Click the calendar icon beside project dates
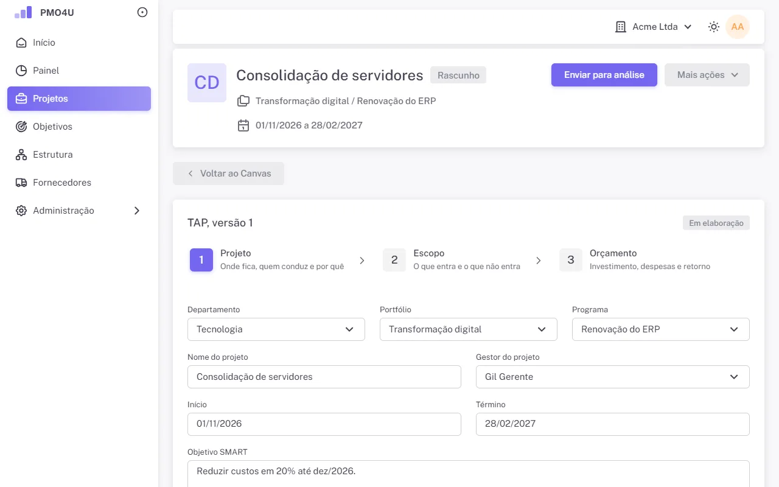This screenshot has width=779, height=487. [x=243, y=125]
